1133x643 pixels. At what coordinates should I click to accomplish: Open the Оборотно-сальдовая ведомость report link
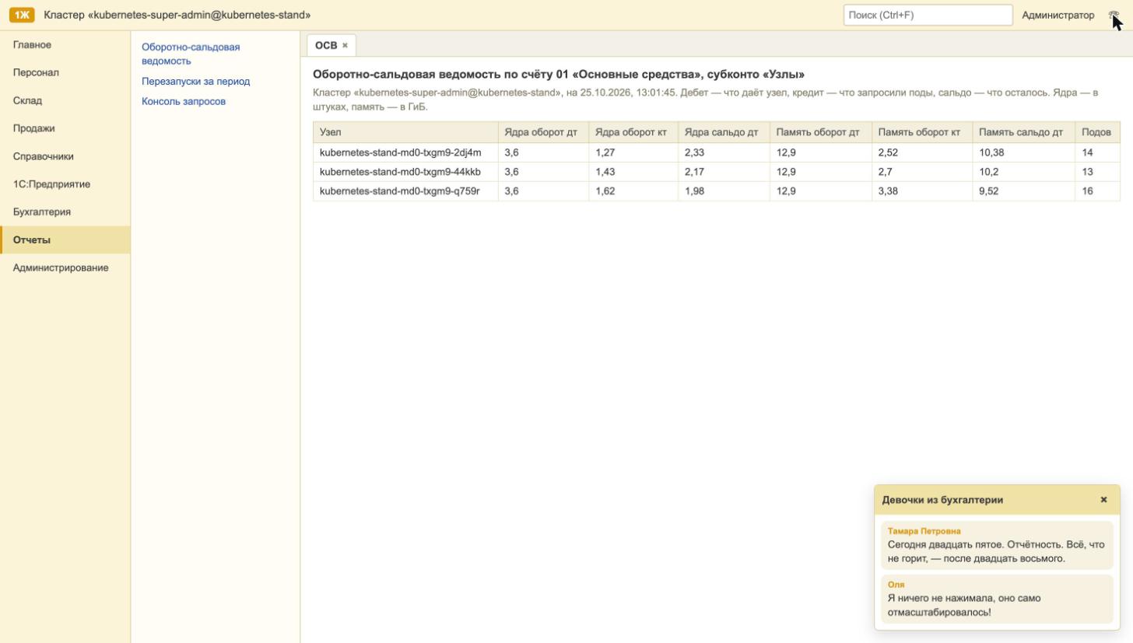coord(191,54)
